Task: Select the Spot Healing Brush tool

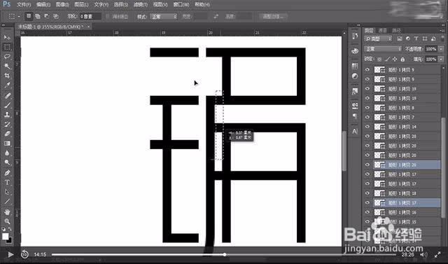Action: point(7,95)
